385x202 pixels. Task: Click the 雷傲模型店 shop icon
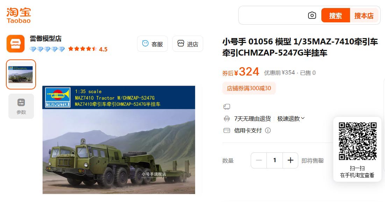tap(15, 44)
